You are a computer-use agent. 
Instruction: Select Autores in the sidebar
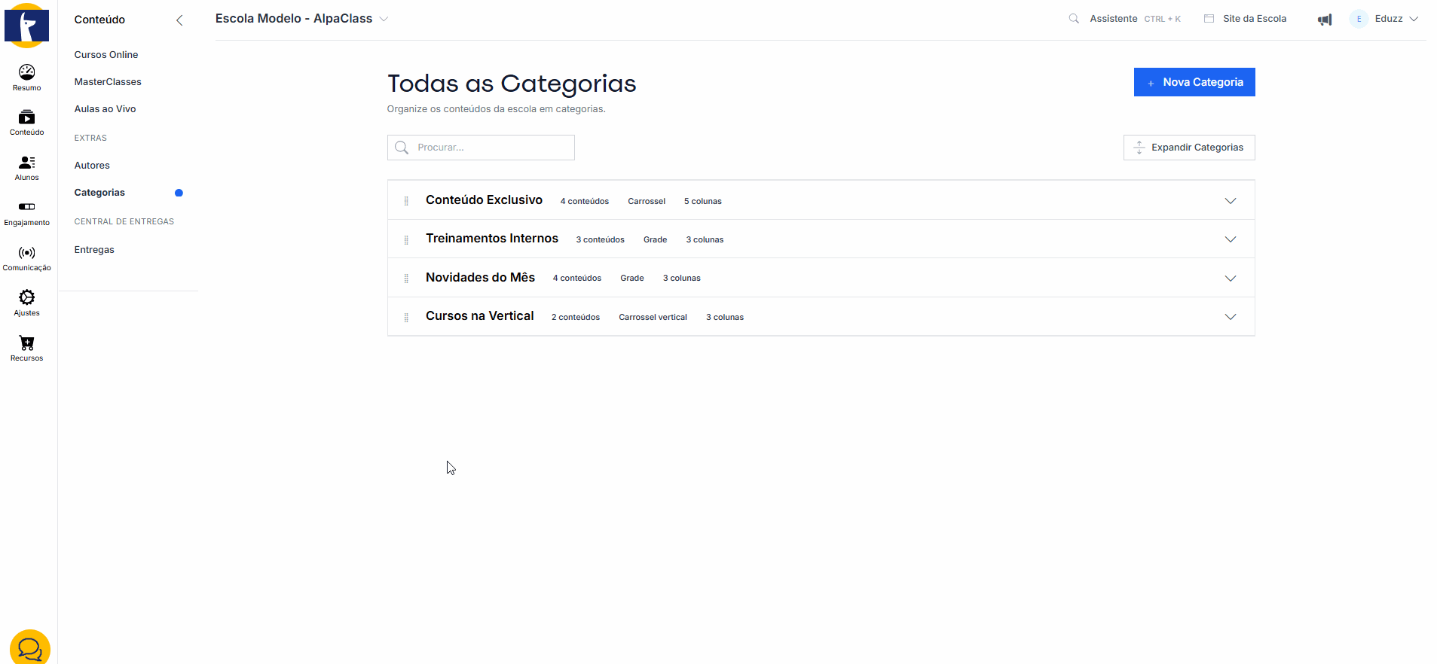pos(92,166)
